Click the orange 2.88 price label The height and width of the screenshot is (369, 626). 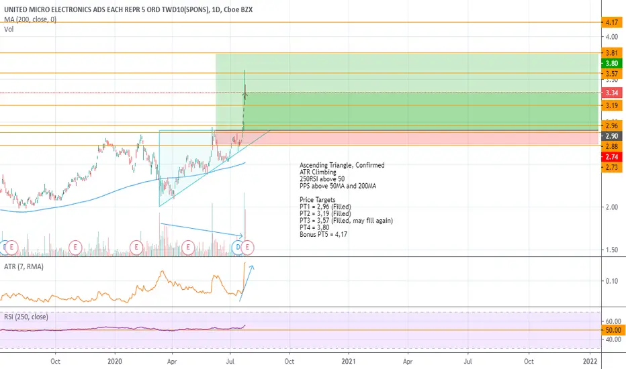point(612,146)
